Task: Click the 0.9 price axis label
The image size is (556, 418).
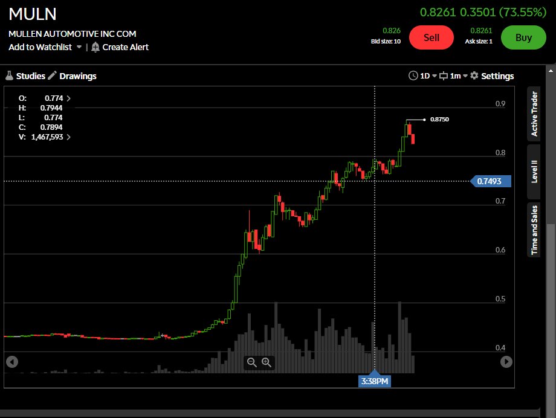Action: point(500,103)
